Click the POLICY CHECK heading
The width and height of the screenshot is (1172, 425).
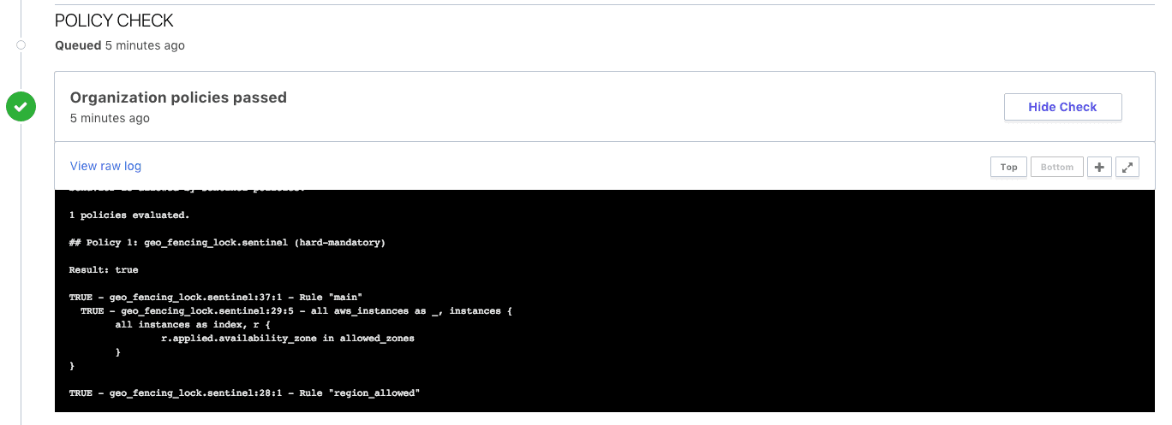pos(114,21)
